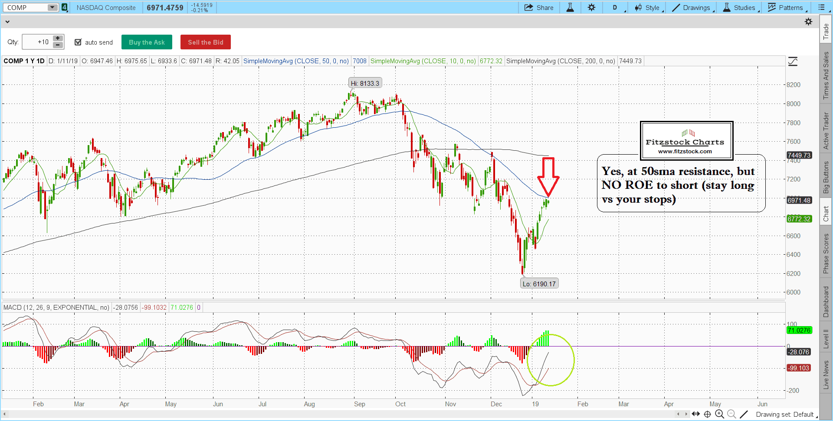The height and width of the screenshot is (421, 833).
Task: Click the Sell the Bid button
Action: coord(205,42)
